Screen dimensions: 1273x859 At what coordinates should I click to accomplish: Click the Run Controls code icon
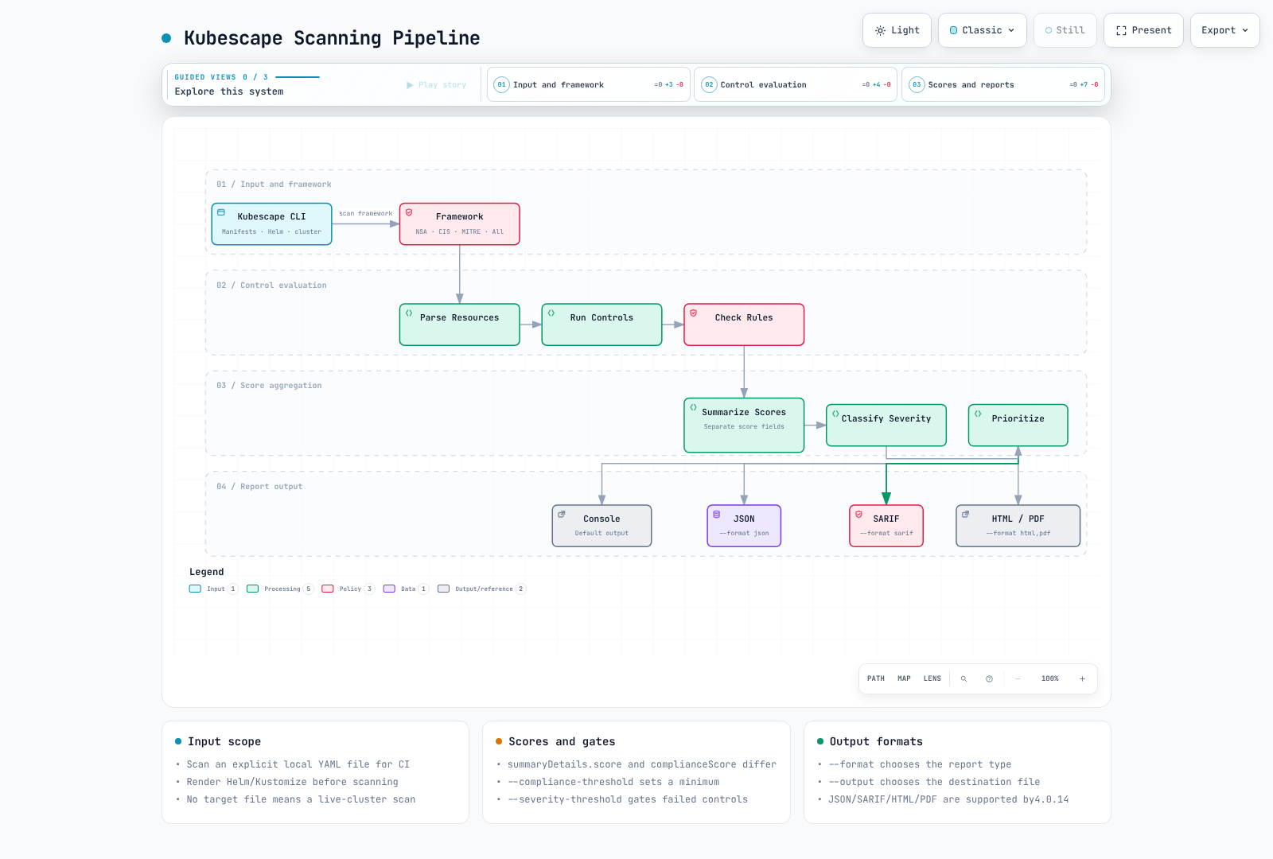point(551,313)
